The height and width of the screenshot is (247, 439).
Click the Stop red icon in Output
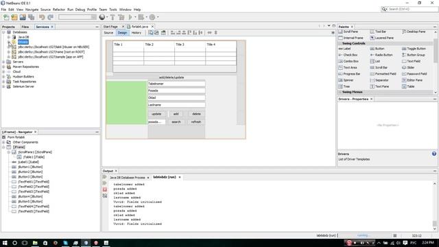[105, 189]
